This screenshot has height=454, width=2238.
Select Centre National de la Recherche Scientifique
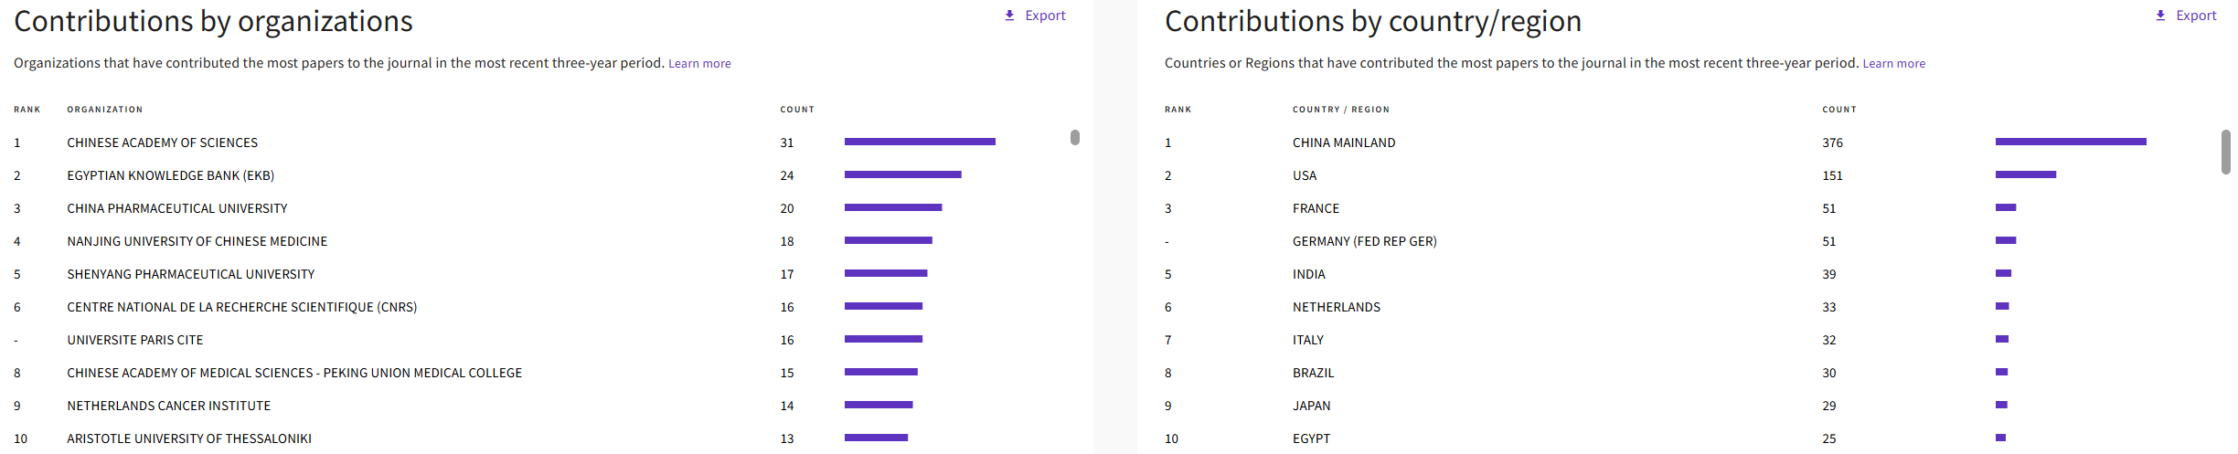(x=242, y=307)
